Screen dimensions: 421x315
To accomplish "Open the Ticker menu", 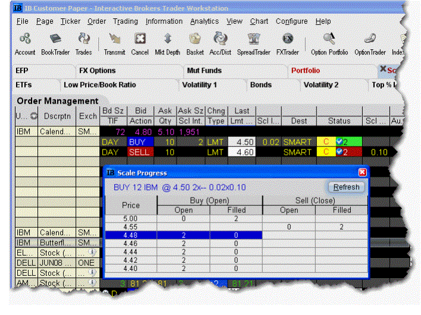I will 70,21.
